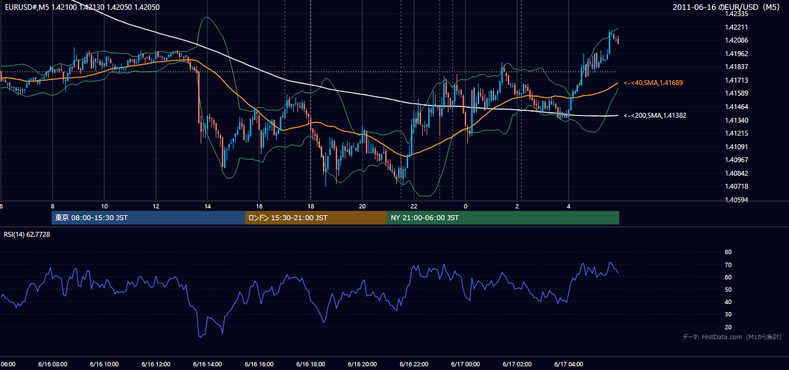This screenshot has width=789, height=370.
Task: Click the 6/16 20:00 time label
Action: coord(362,364)
